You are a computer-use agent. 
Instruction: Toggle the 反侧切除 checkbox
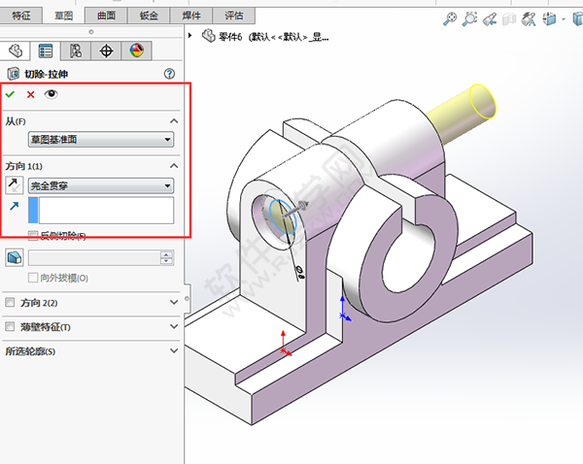(33, 235)
